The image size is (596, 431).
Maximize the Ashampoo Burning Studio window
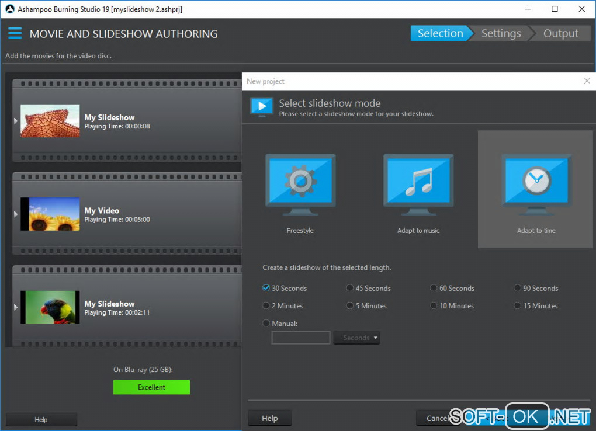(555, 9)
